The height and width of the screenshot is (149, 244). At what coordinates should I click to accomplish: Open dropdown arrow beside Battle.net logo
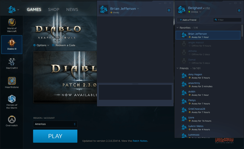click(x=18, y=10)
